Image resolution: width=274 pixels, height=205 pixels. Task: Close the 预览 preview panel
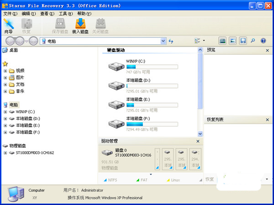pyautogui.click(x=267, y=51)
